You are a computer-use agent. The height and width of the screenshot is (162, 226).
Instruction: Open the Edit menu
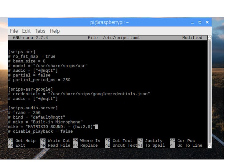(x=26, y=31)
